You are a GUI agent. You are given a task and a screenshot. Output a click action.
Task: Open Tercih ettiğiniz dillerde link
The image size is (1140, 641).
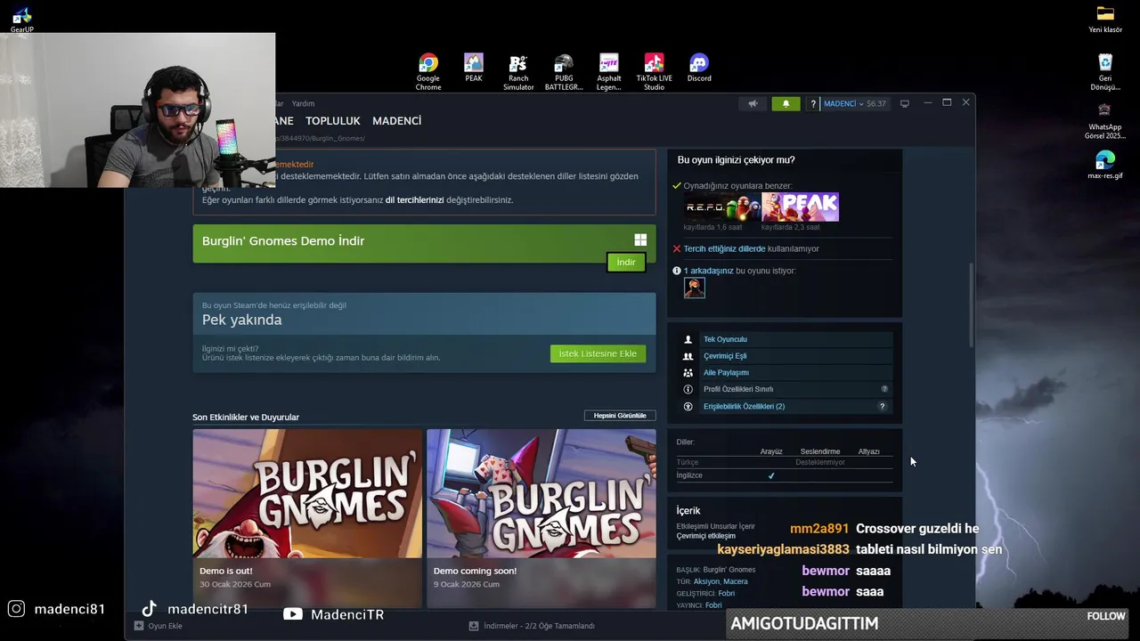[x=724, y=248]
